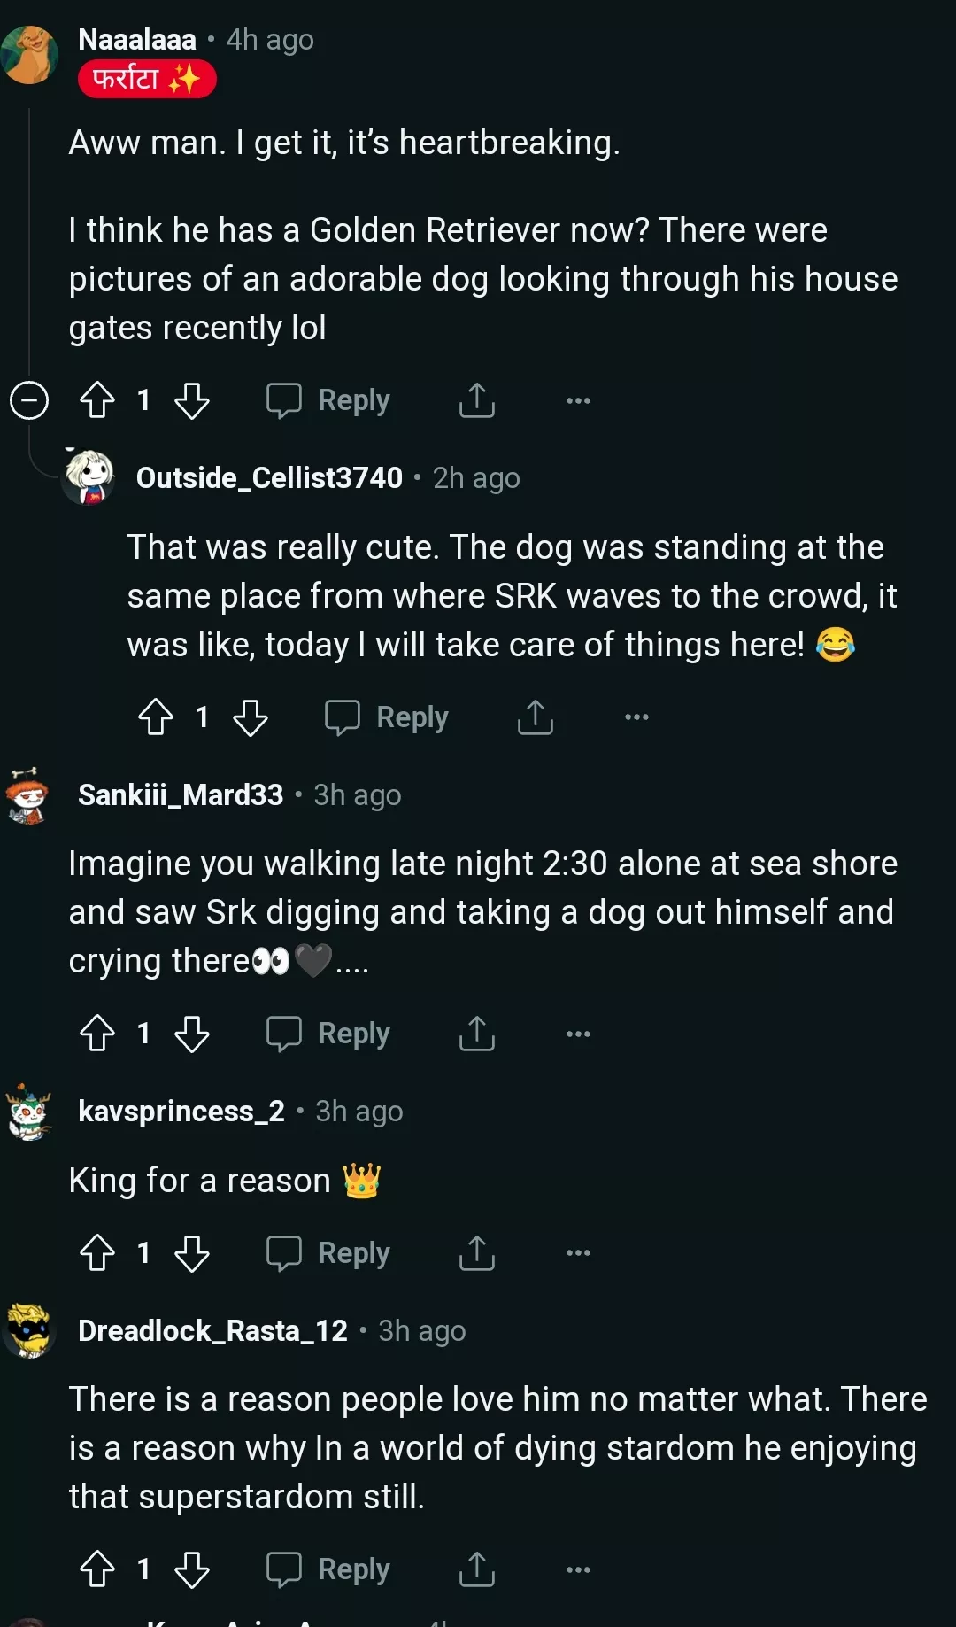
Task: Reply to Sankiii_Mard33's comment
Action: point(328,1034)
